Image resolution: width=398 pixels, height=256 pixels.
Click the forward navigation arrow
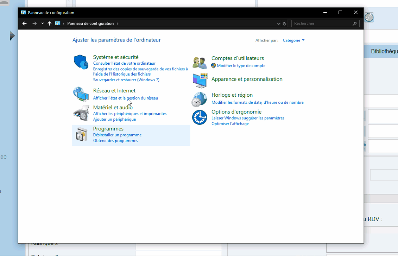[x=34, y=24]
